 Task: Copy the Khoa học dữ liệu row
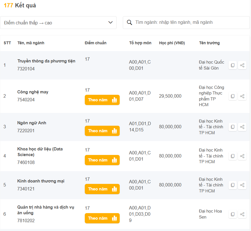click(x=233, y=156)
